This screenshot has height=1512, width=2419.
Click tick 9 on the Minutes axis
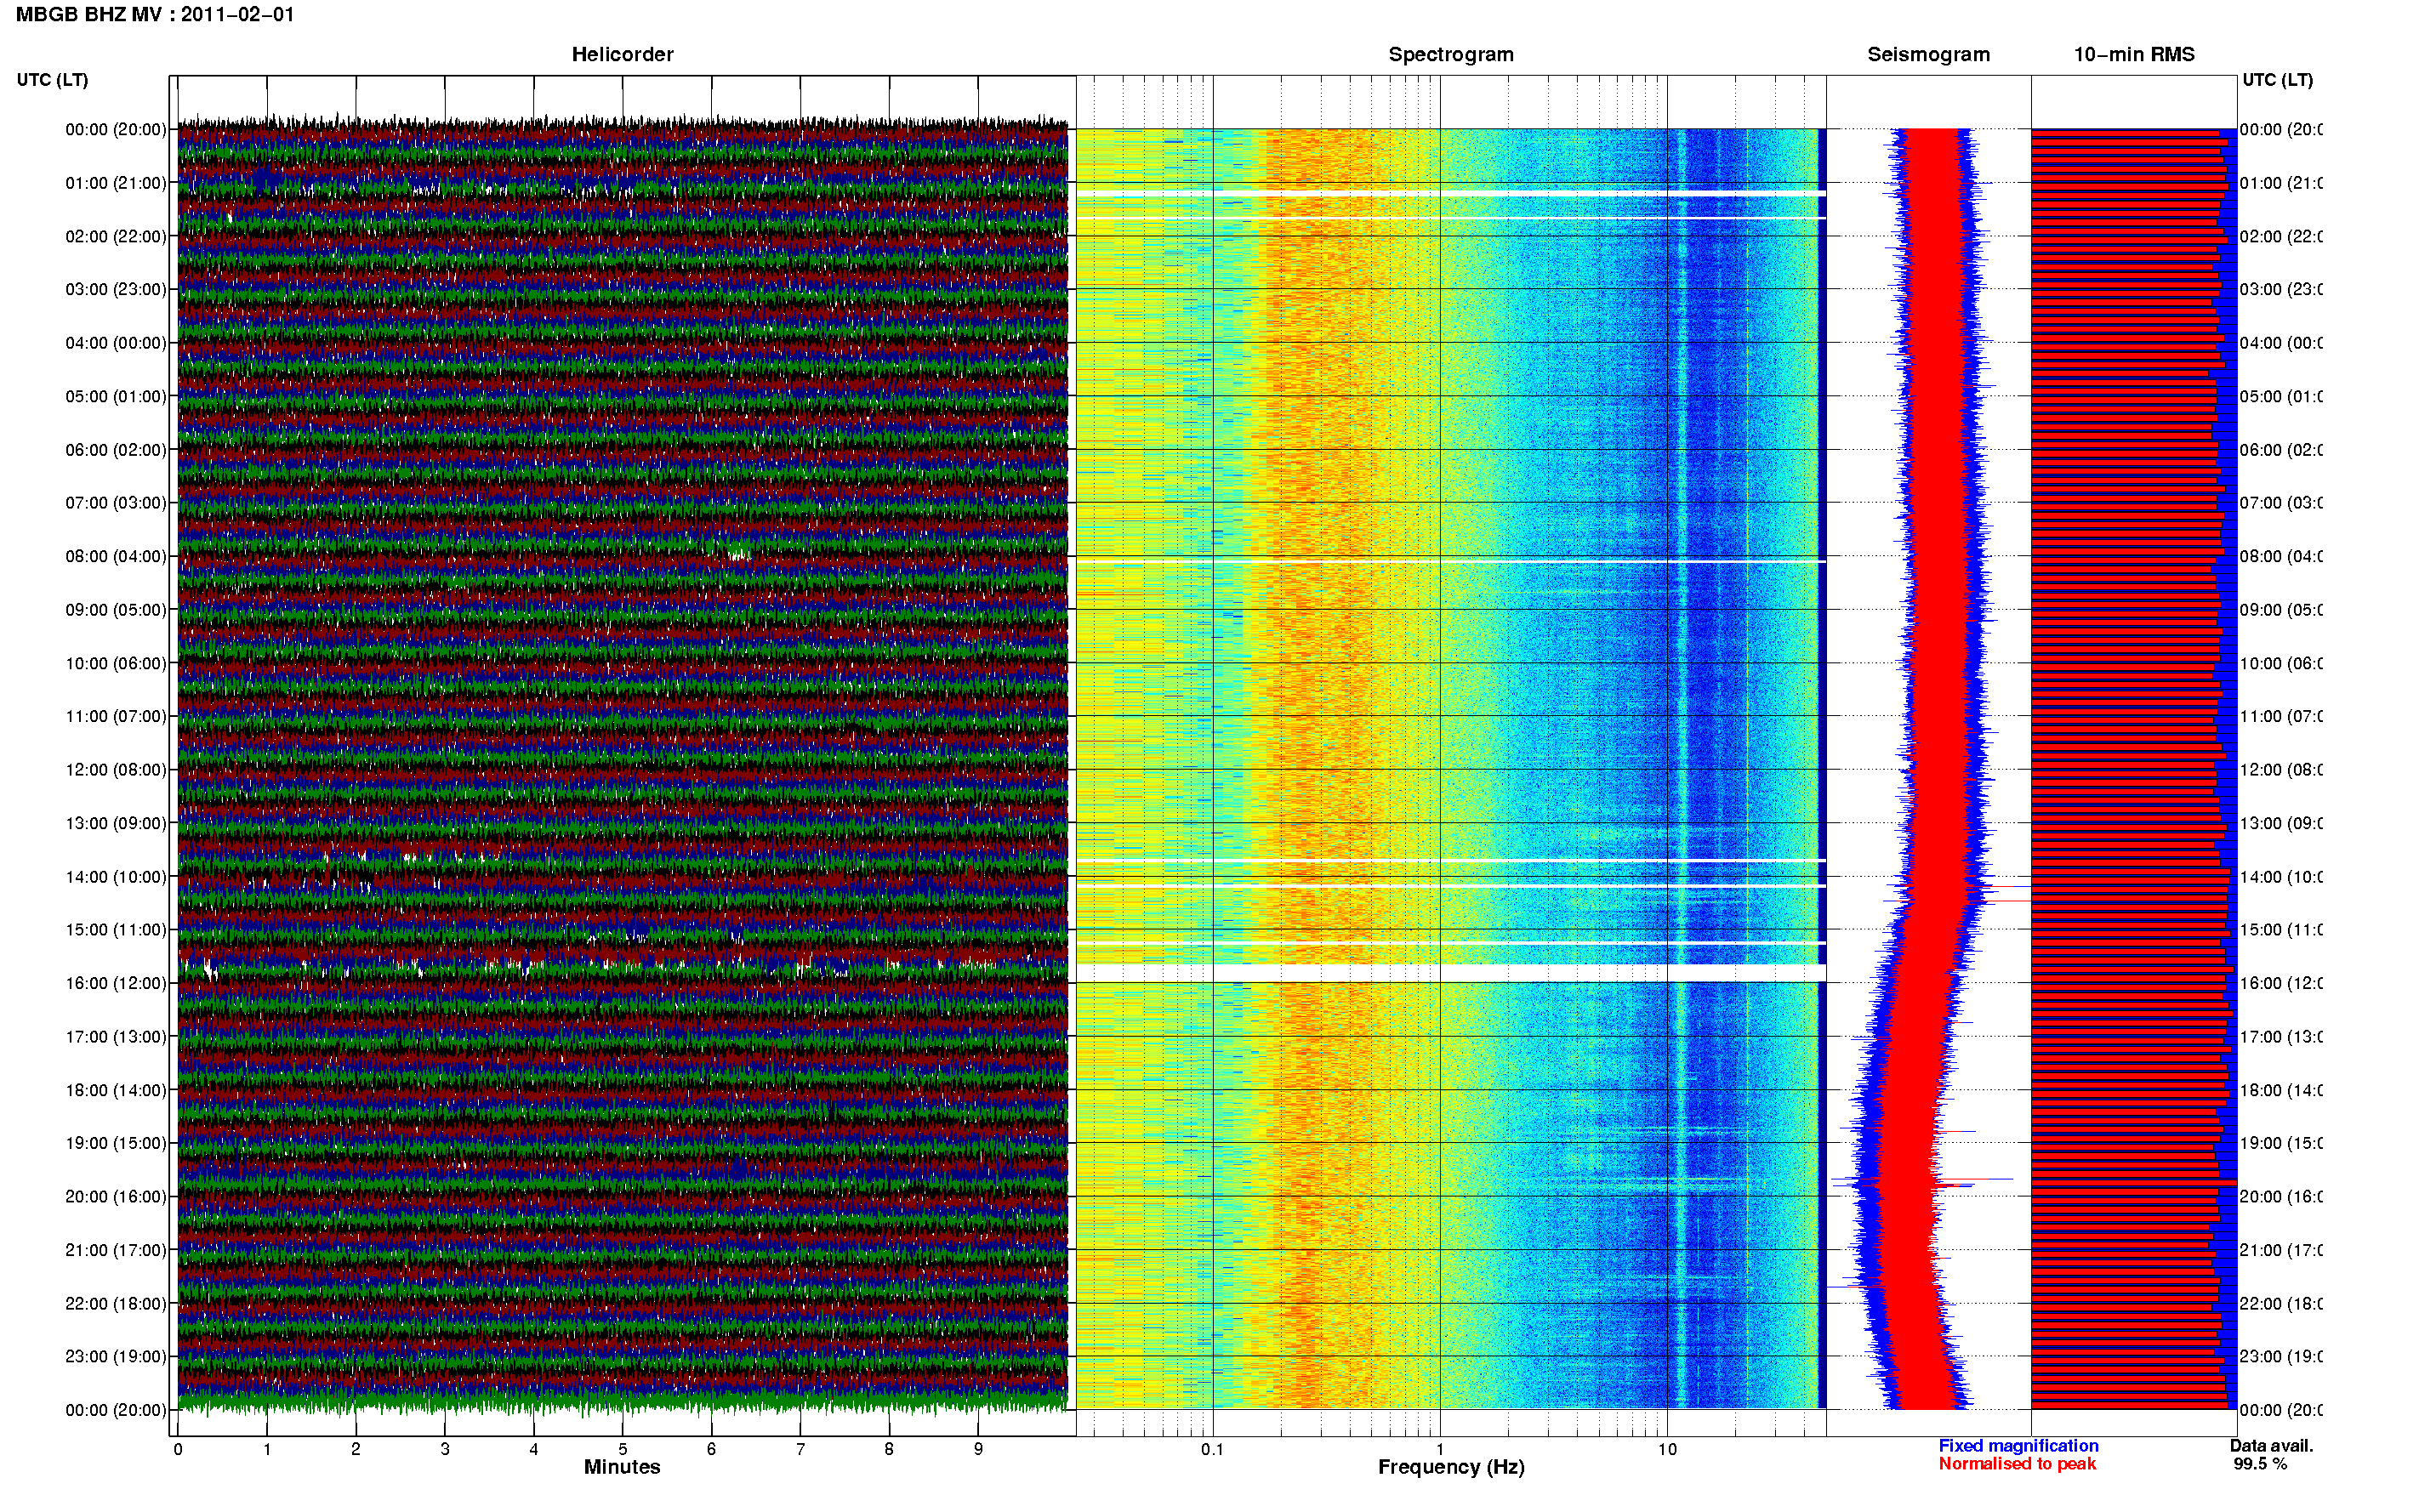click(978, 1449)
